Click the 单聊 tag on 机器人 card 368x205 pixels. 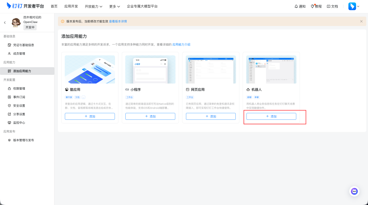coord(257,98)
